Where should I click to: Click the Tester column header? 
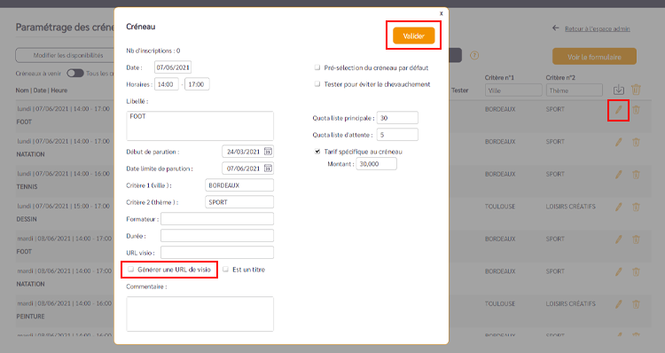[459, 90]
